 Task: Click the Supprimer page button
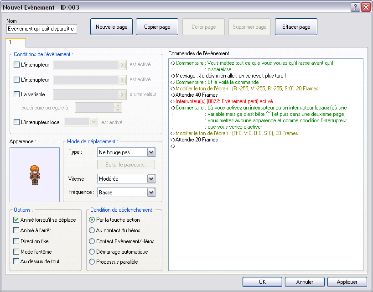coord(249,27)
